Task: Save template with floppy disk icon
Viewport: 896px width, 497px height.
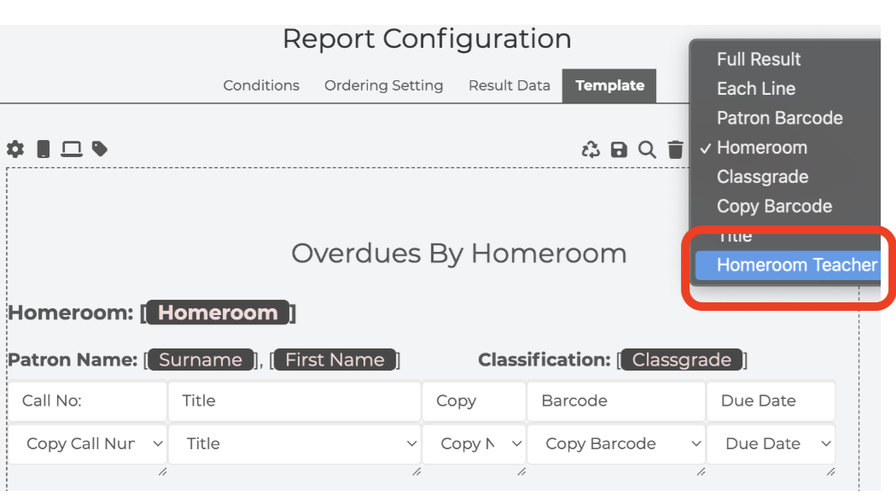Action: 619,149
